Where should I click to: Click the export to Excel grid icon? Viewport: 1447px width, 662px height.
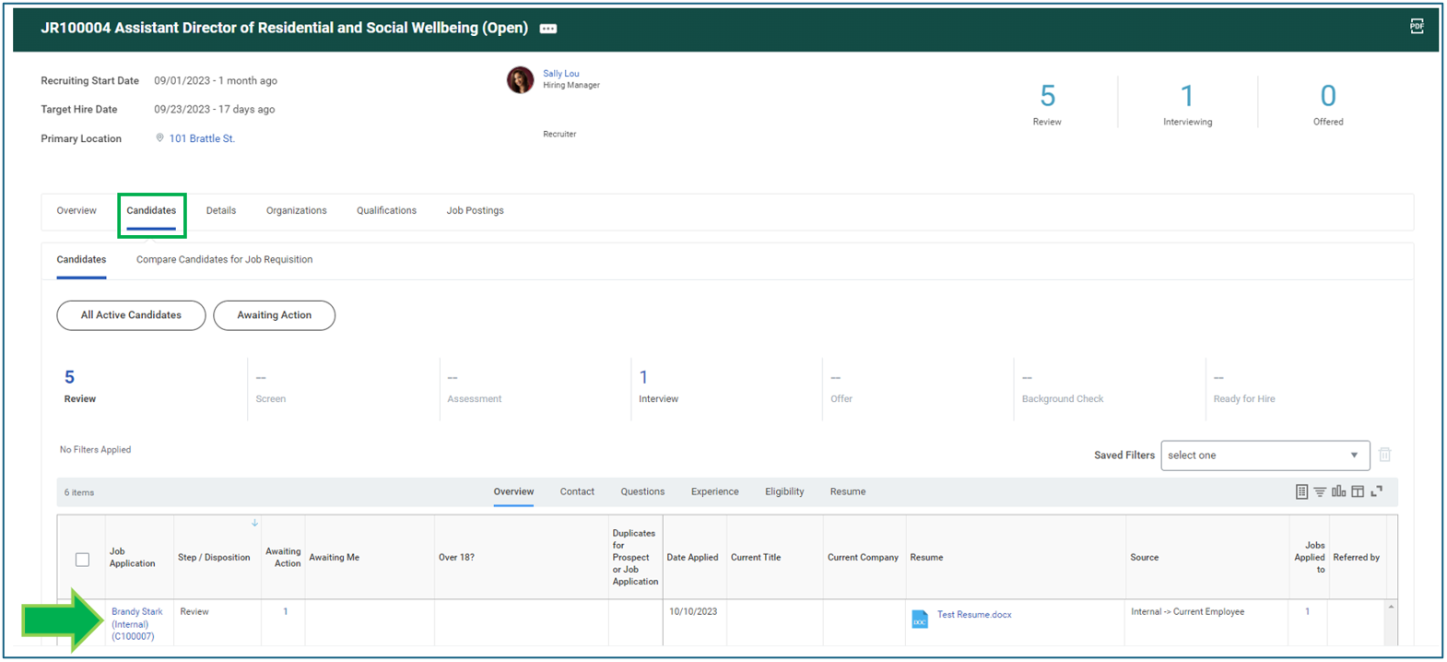click(1301, 492)
